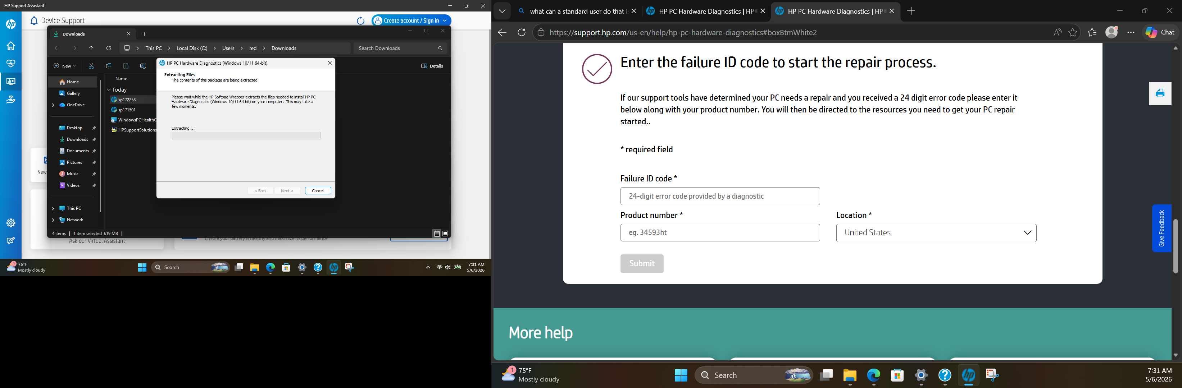The width and height of the screenshot is (1182, 388).
Task: Click the read aloud icon in Edge address bar
Action: pos(1057,33)
